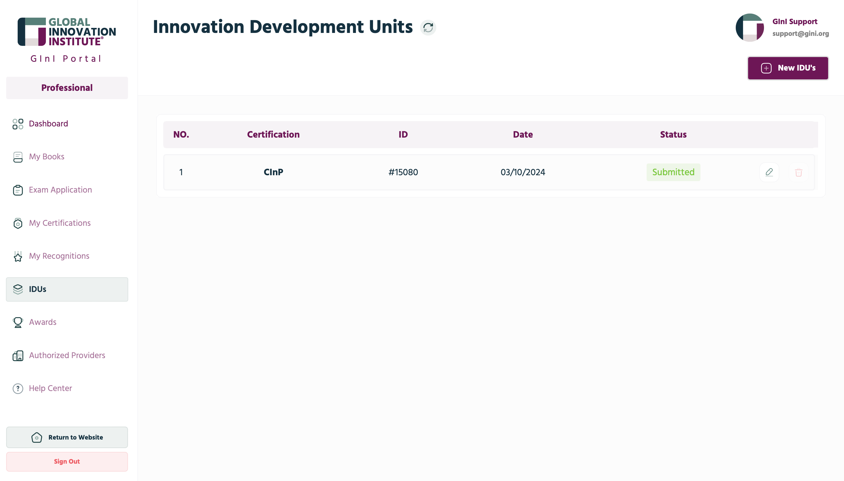Open the Awards page
The image size is (844, 481).
(67, 323)
